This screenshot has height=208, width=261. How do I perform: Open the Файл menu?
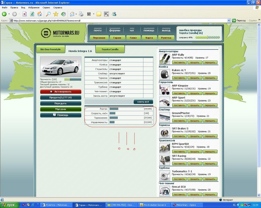(4, 8)
